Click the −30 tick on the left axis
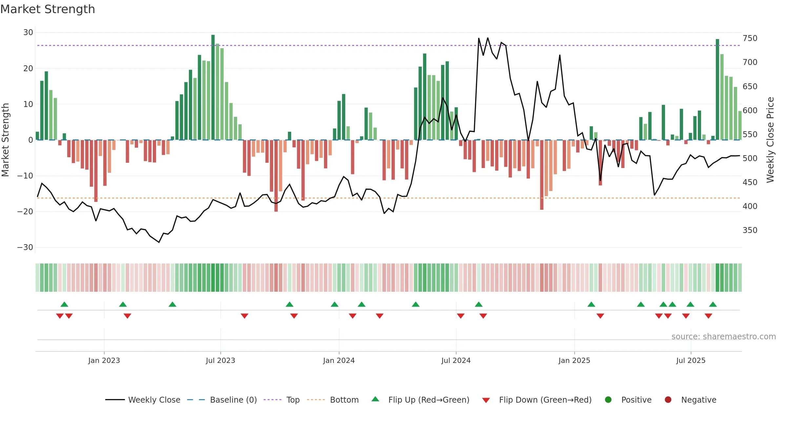 [x=25, y=247]
